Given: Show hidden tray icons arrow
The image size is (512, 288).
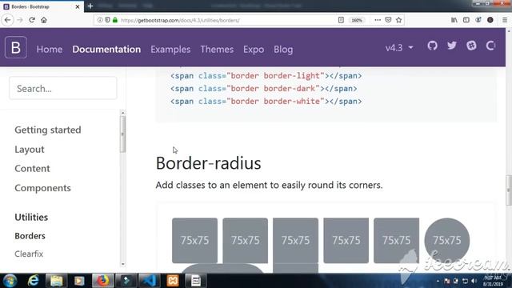Looking at the screenshot, I should click(438, 281).
